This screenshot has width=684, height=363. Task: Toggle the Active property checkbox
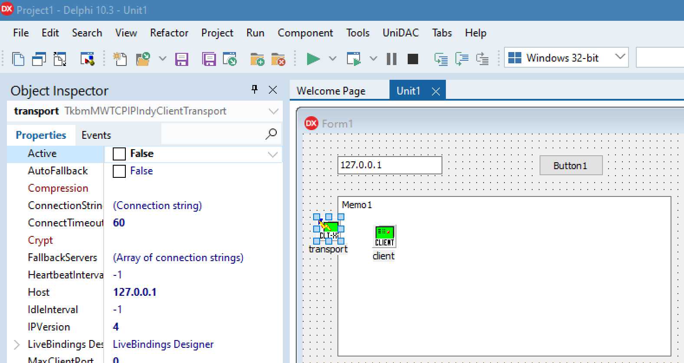click(119, 154)
